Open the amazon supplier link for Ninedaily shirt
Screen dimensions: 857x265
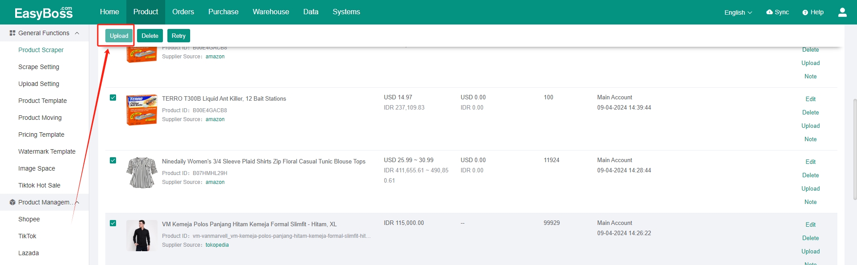click(215, 182)
